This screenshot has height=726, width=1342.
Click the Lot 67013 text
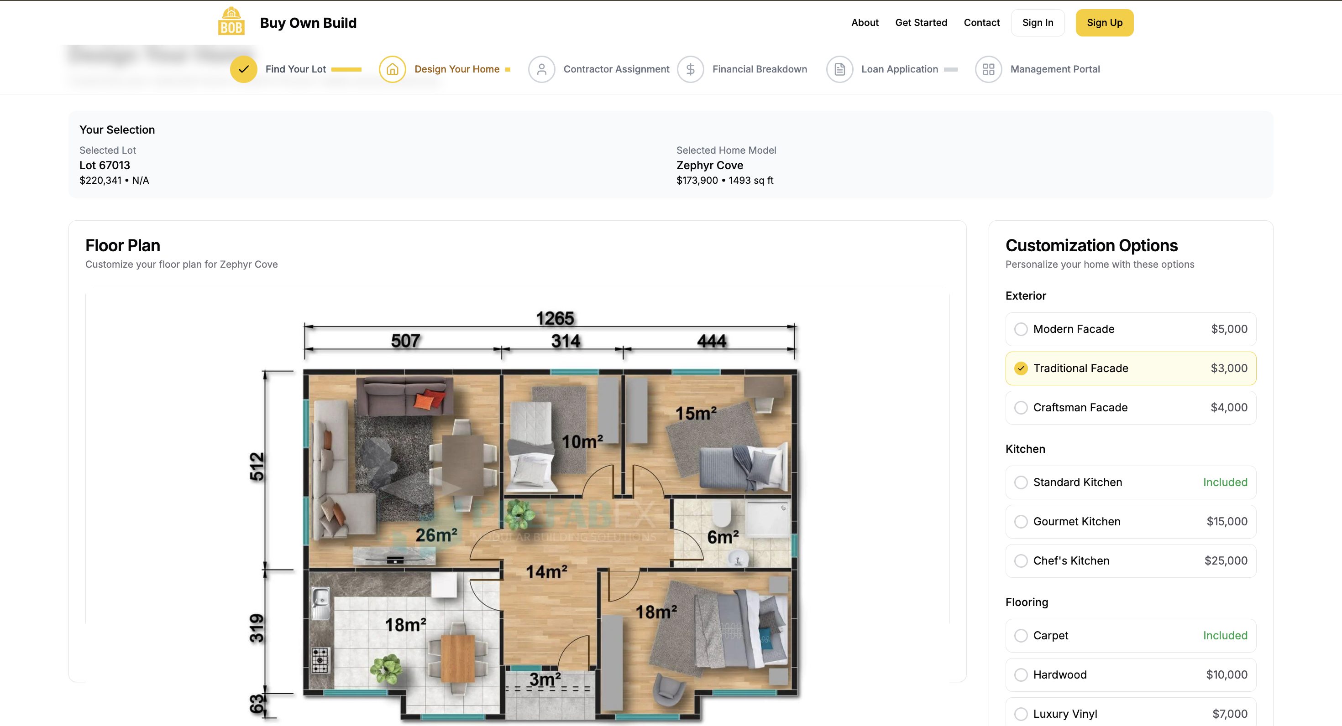coord(105,165)
